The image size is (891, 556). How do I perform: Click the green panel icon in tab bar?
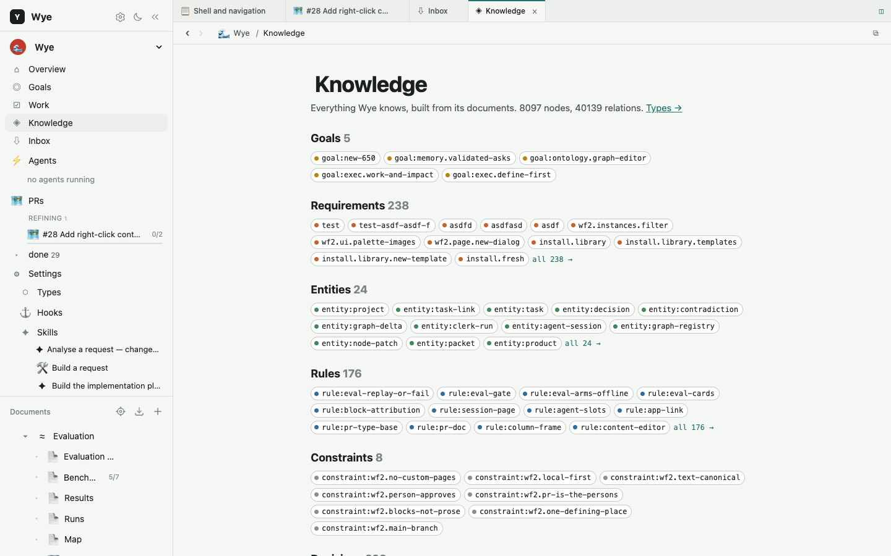click(x=881, y=11)
